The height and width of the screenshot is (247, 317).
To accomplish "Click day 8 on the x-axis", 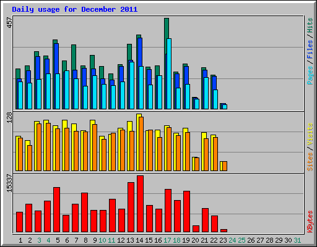I will click(85, 240).
